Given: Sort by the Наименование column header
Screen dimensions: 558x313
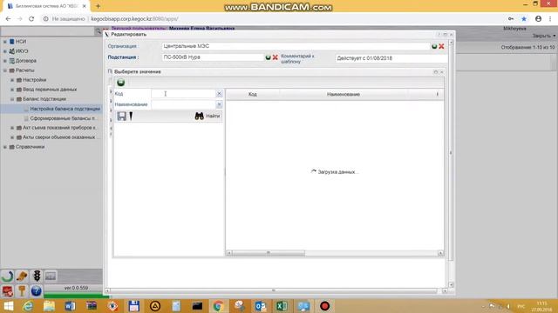Looking at the screenshot, I should coord(344,95).
